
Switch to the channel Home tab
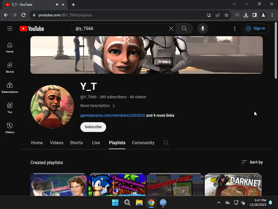click(37, 143)
